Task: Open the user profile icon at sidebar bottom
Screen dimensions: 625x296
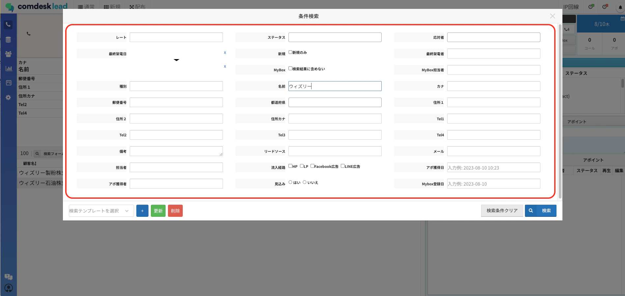Action: pos(9,288)
